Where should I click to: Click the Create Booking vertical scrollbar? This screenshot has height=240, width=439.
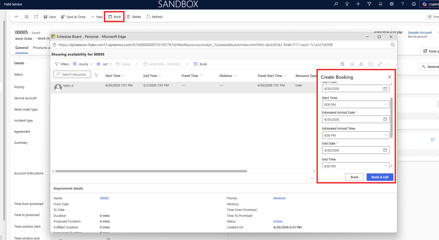click(x=391, y=118)
